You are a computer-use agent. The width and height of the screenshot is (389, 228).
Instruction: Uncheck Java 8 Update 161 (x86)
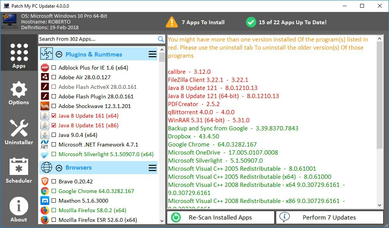(x=54, y=125)
